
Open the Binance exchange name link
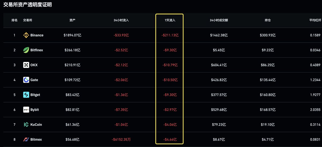pyautogui.click(x=37, y=35)
